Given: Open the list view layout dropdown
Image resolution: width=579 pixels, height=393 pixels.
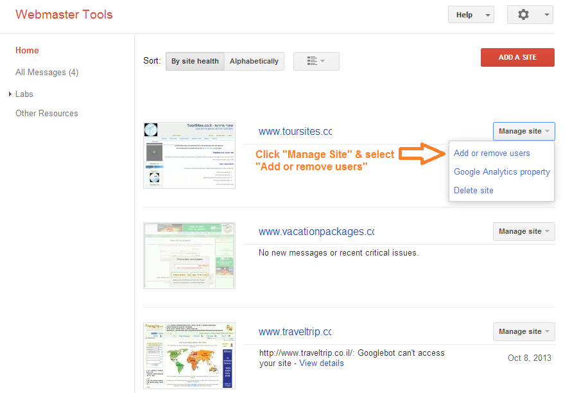Looking at the screenshot, I should (316, 61).
